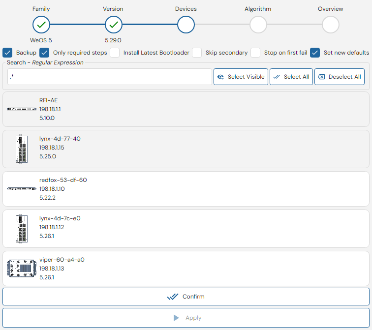This screenshot has width=372, height=330.
Task: Click the Version step circle
Action: tap(114, 25)
